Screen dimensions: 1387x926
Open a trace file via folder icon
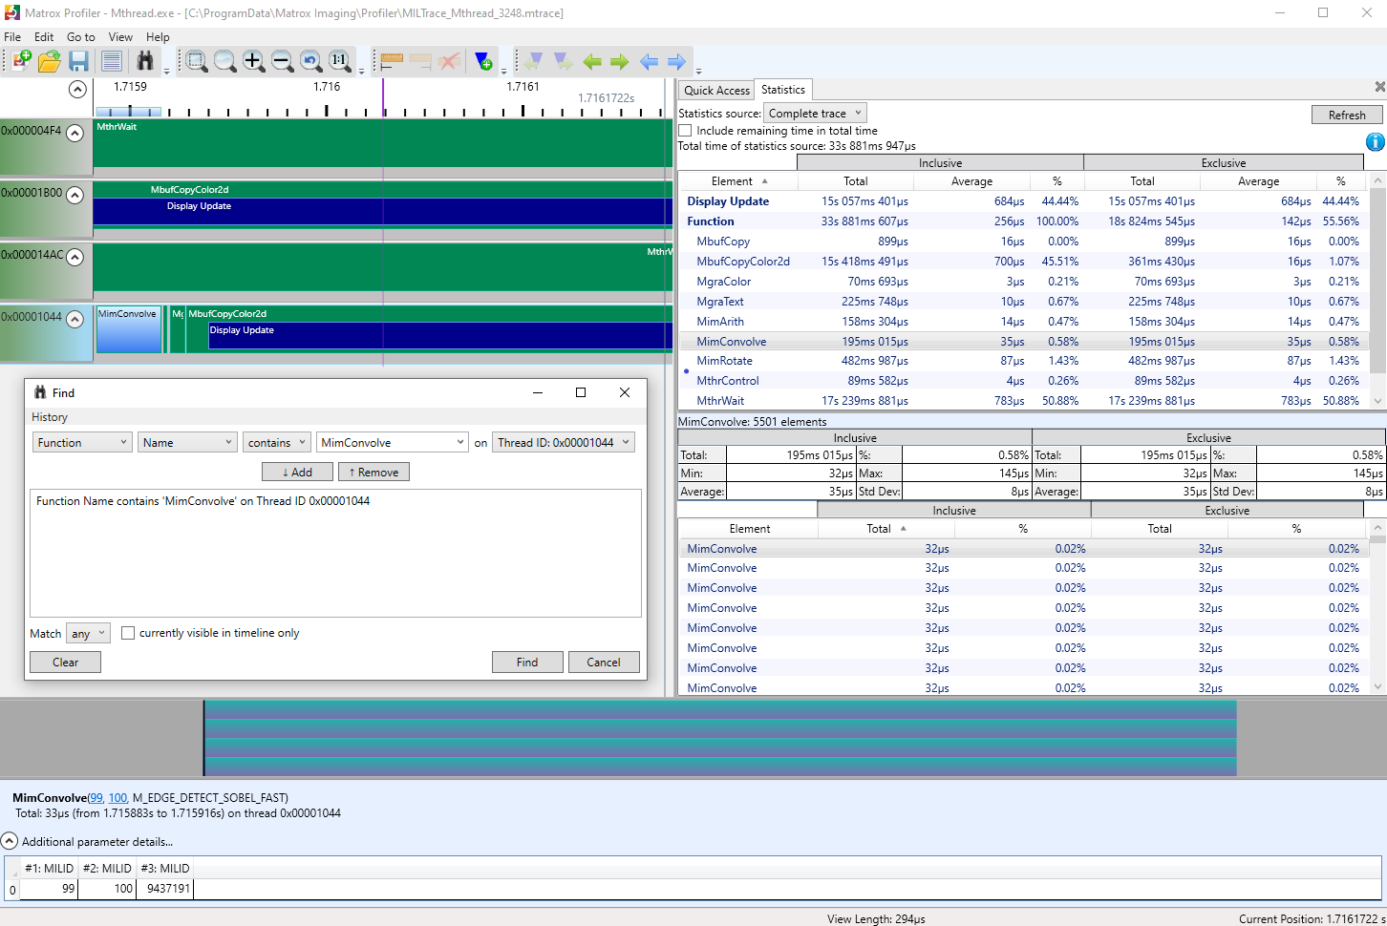(50, 61)
